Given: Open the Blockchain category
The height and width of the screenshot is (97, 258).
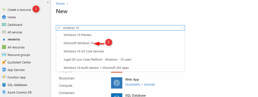Looking at the screenshot, I should 67,78.
